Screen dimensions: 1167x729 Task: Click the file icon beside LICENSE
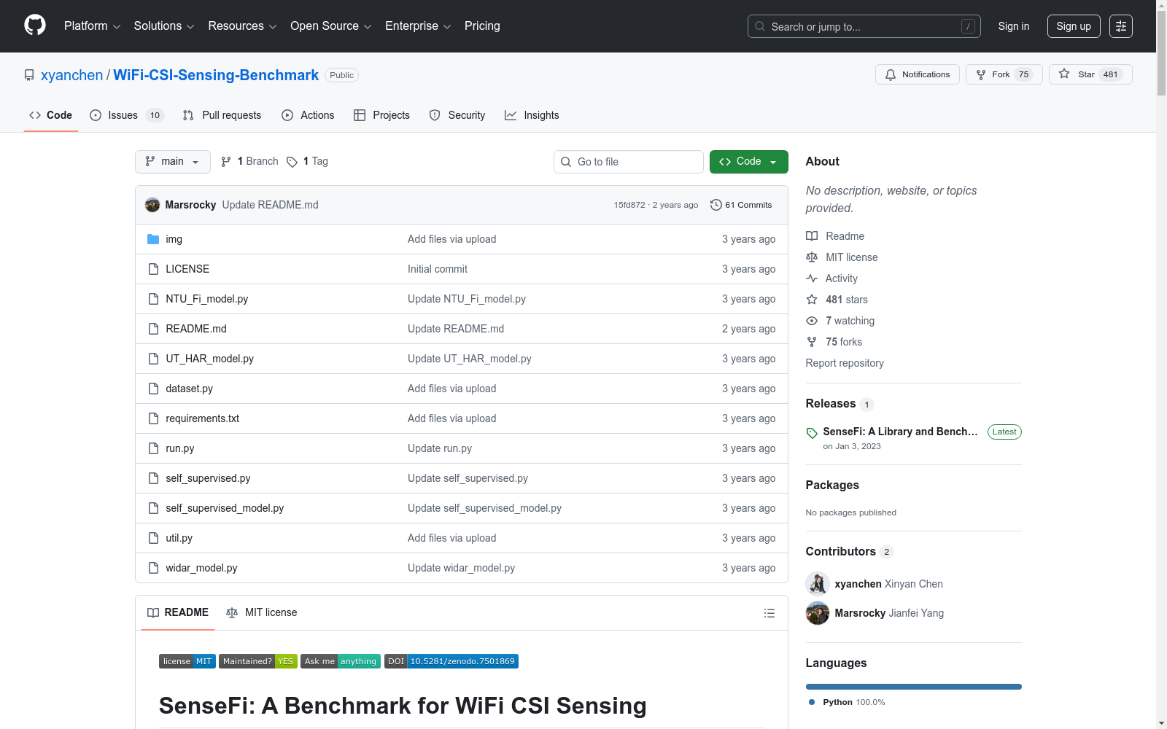(153, 269)
